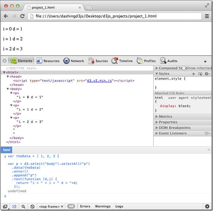Filter console by Logs
This screenshot has height=211, width=213.
119,206
